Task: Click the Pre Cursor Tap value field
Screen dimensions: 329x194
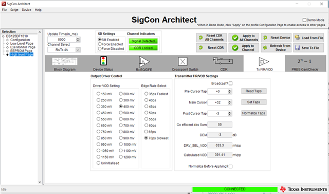Action: [x=218, y=91]
